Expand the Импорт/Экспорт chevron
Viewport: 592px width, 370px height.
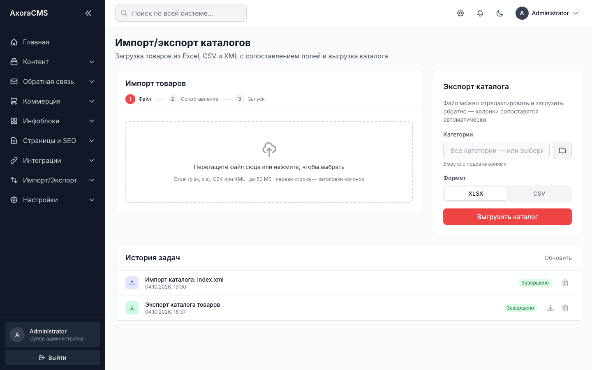tap(92, 180)
